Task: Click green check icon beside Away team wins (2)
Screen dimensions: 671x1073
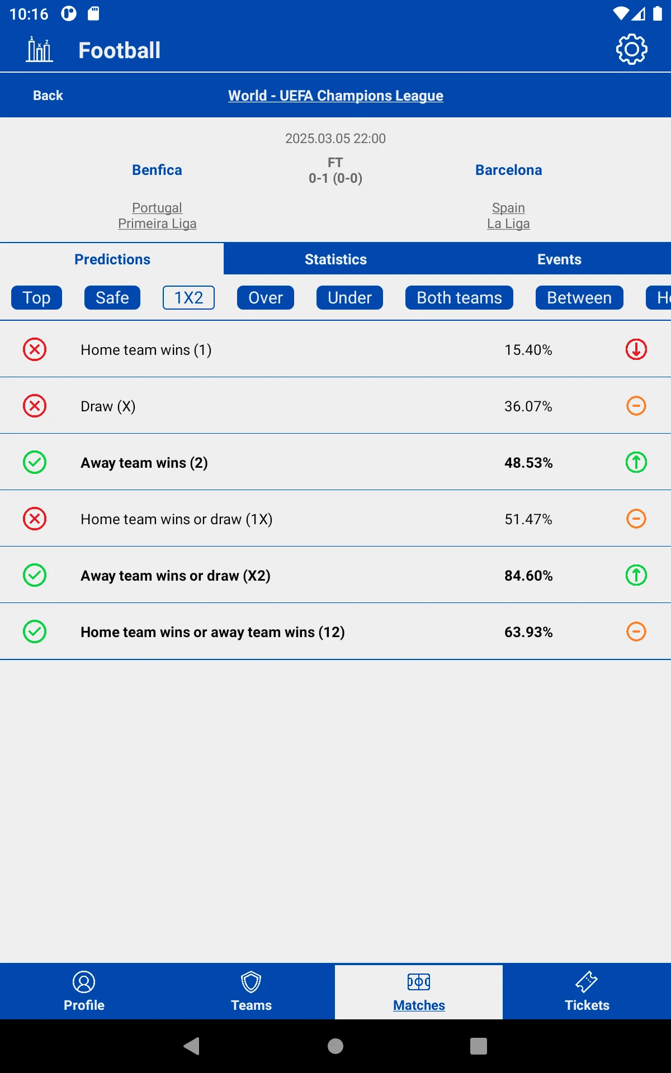Action: coord(35,462)
